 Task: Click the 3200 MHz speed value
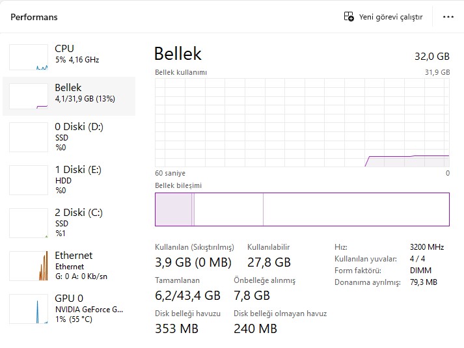pos(427,247)
